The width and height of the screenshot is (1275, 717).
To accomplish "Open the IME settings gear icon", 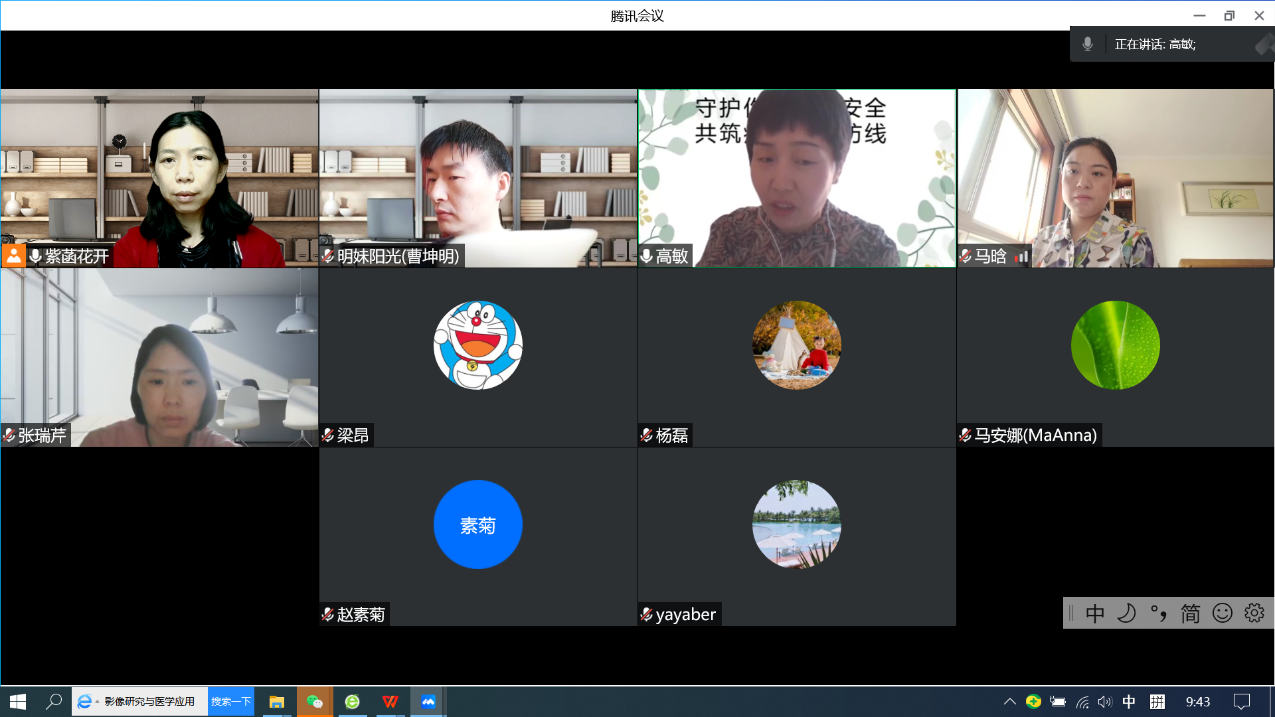I will 1254,613.
